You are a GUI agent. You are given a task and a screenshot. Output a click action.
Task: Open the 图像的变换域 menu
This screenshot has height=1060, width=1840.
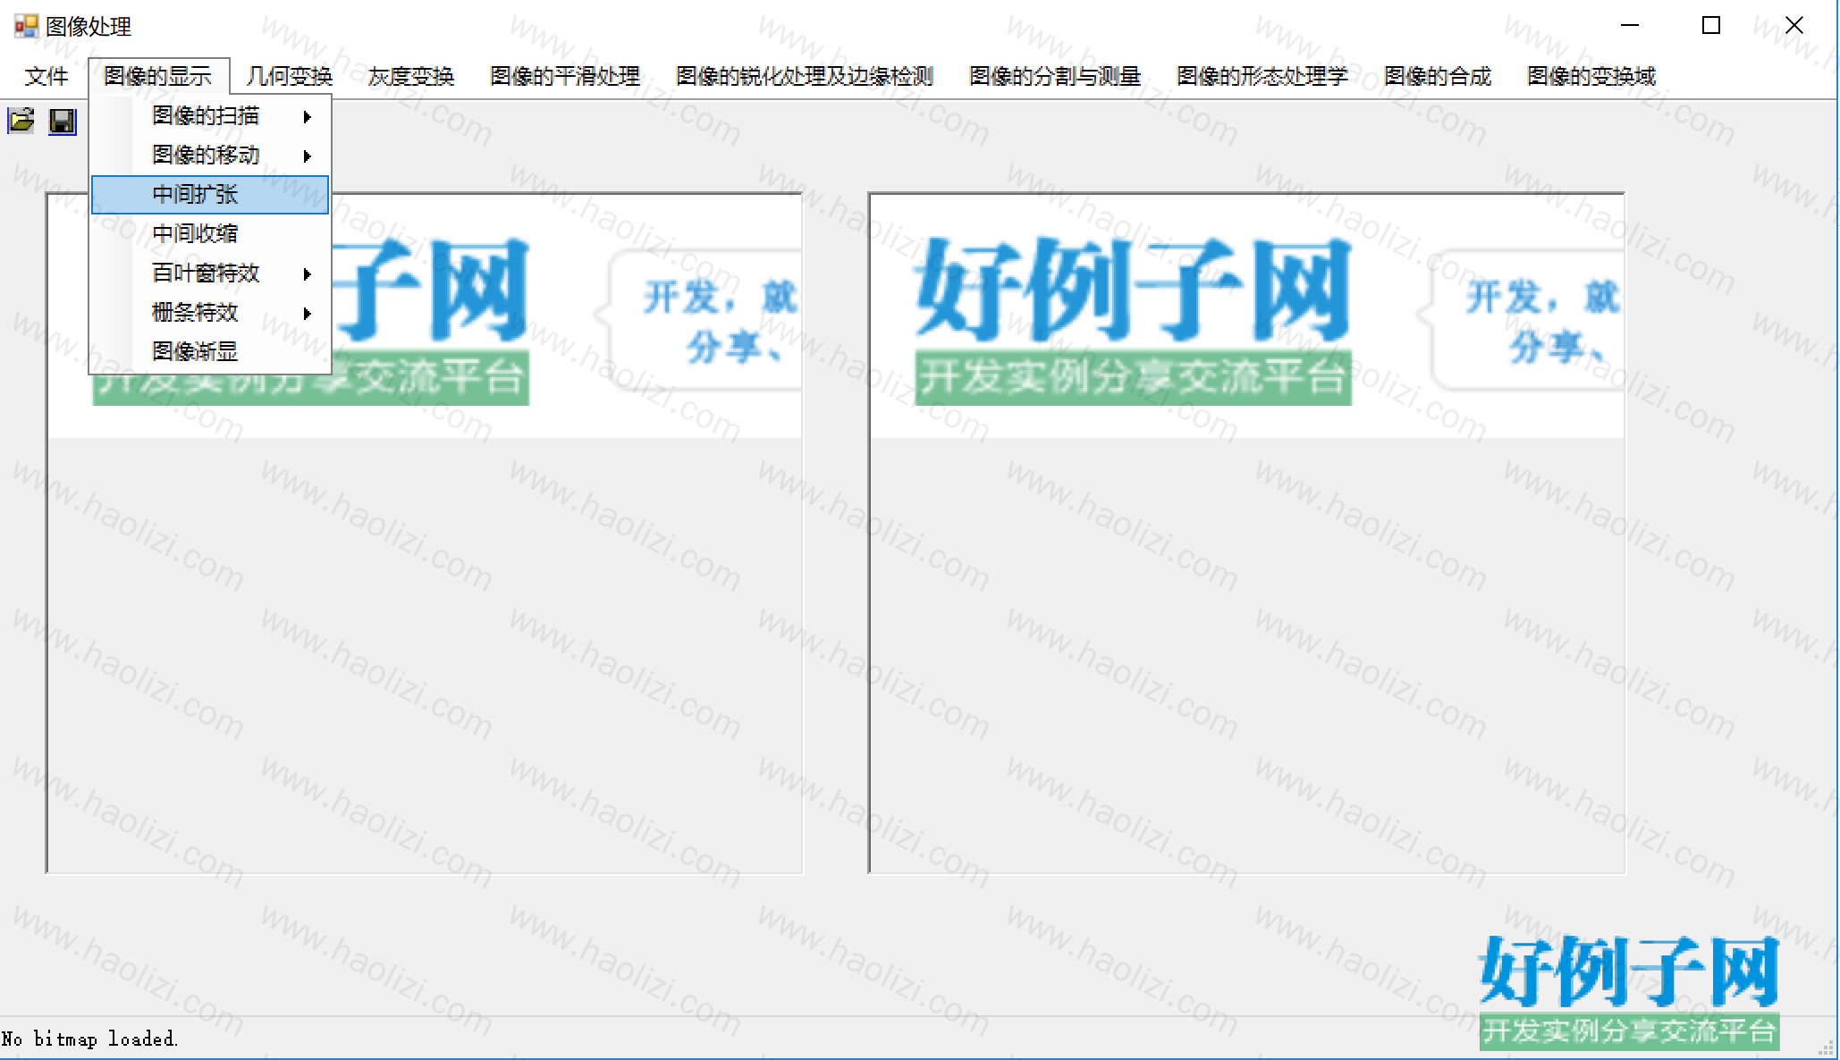(1591, 77)
